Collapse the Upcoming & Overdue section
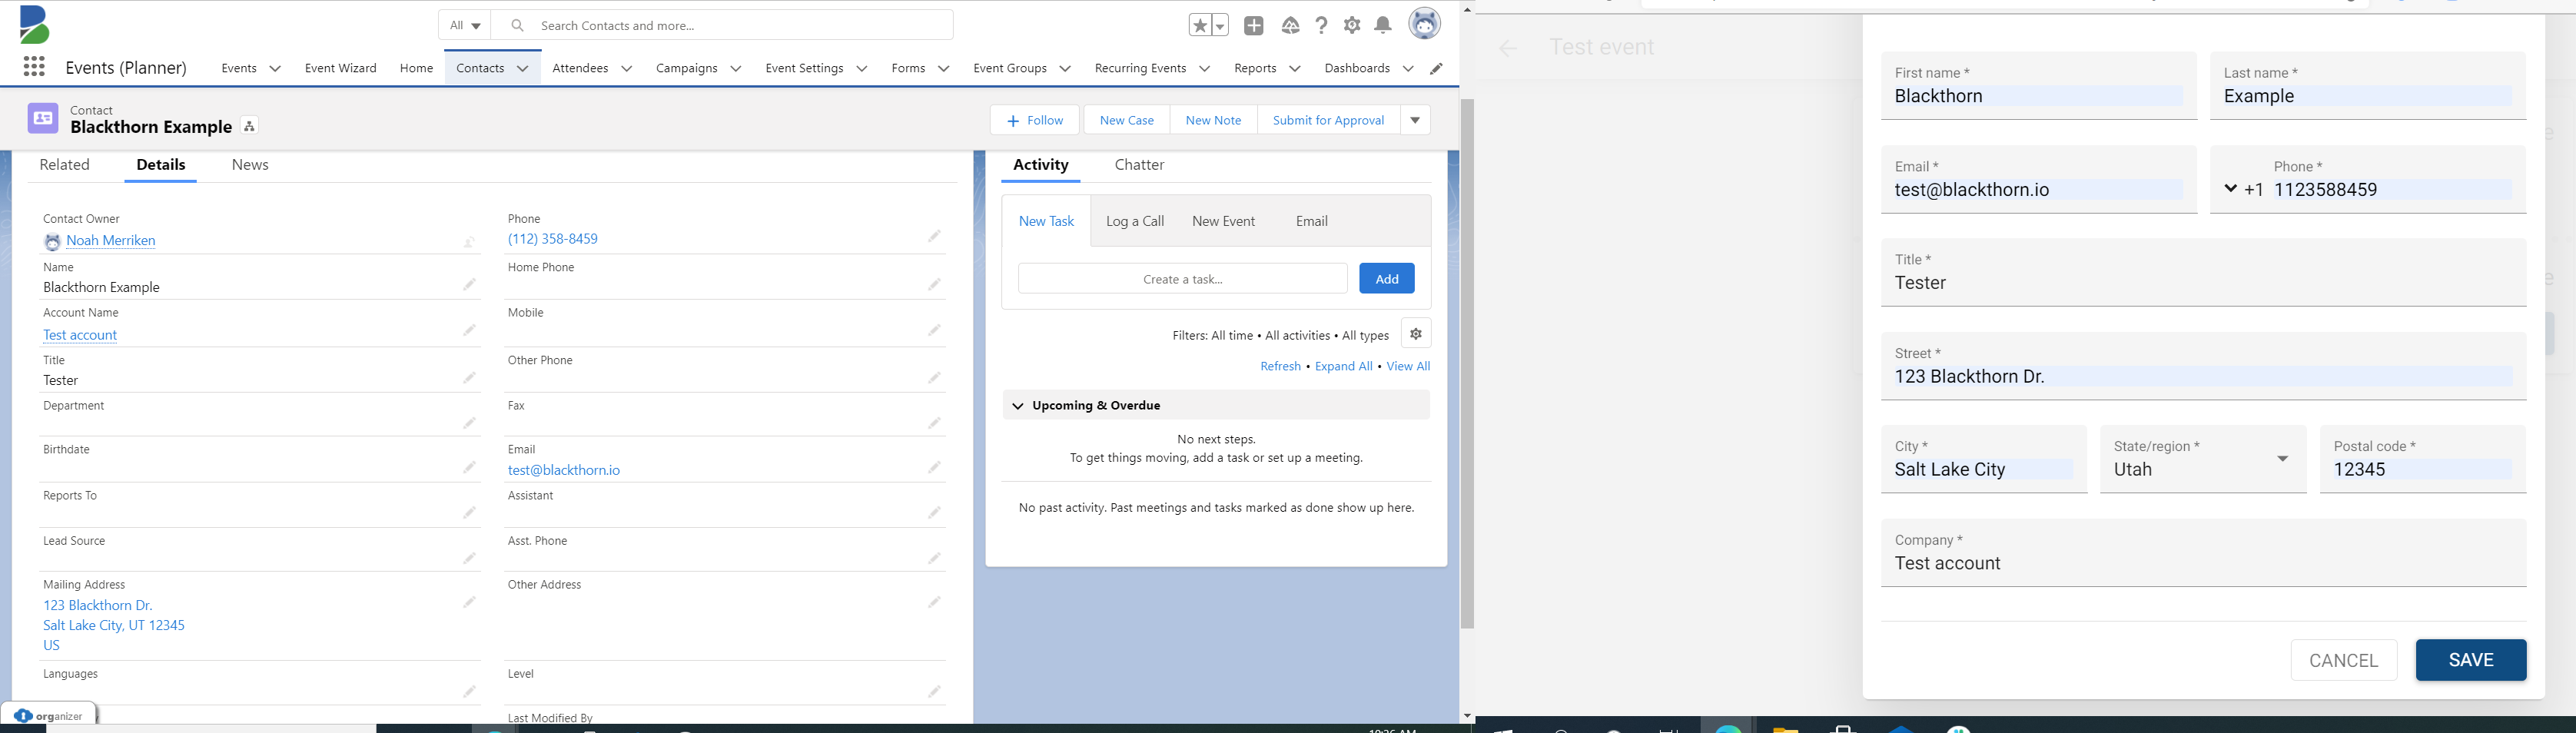Image resolution: width=2576 pixels, height=733 pixels. point(1018,406)
